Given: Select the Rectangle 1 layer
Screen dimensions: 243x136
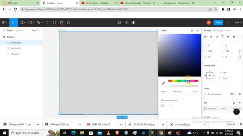Looking at the screenshot, I should pyautogui.click(x=21, y=43).
